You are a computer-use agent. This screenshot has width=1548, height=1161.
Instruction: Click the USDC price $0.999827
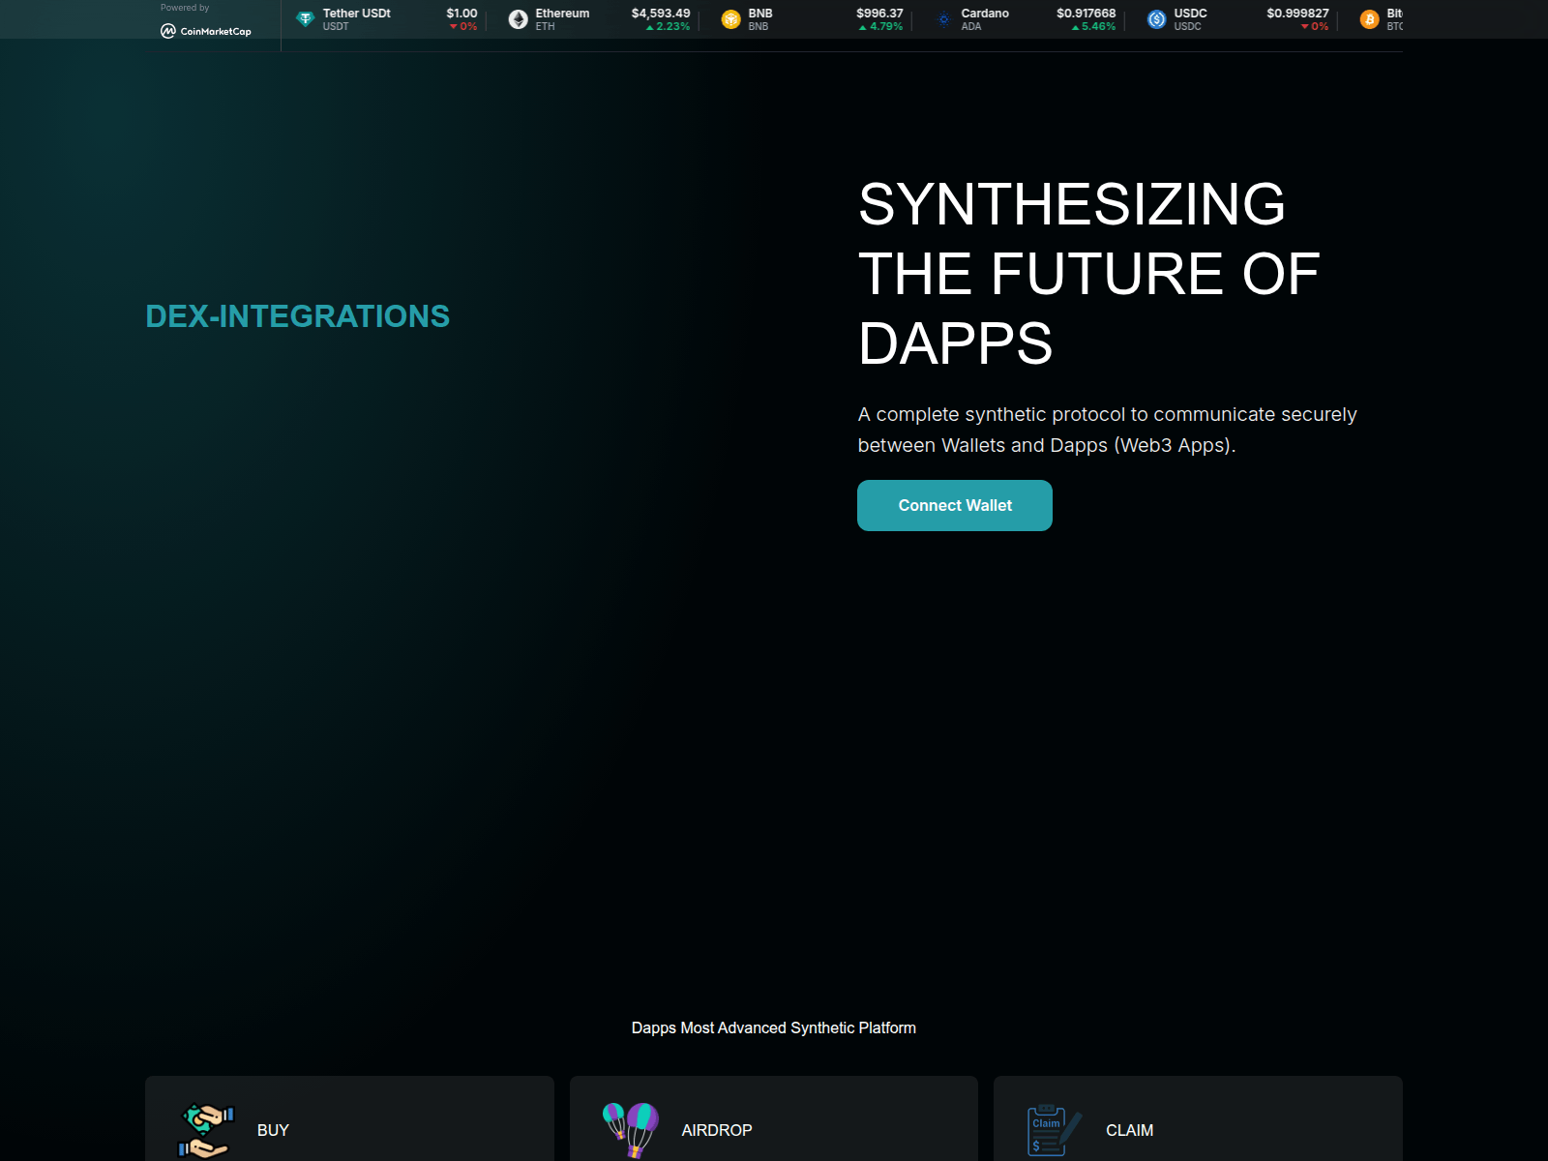[x=1297, y=14]
